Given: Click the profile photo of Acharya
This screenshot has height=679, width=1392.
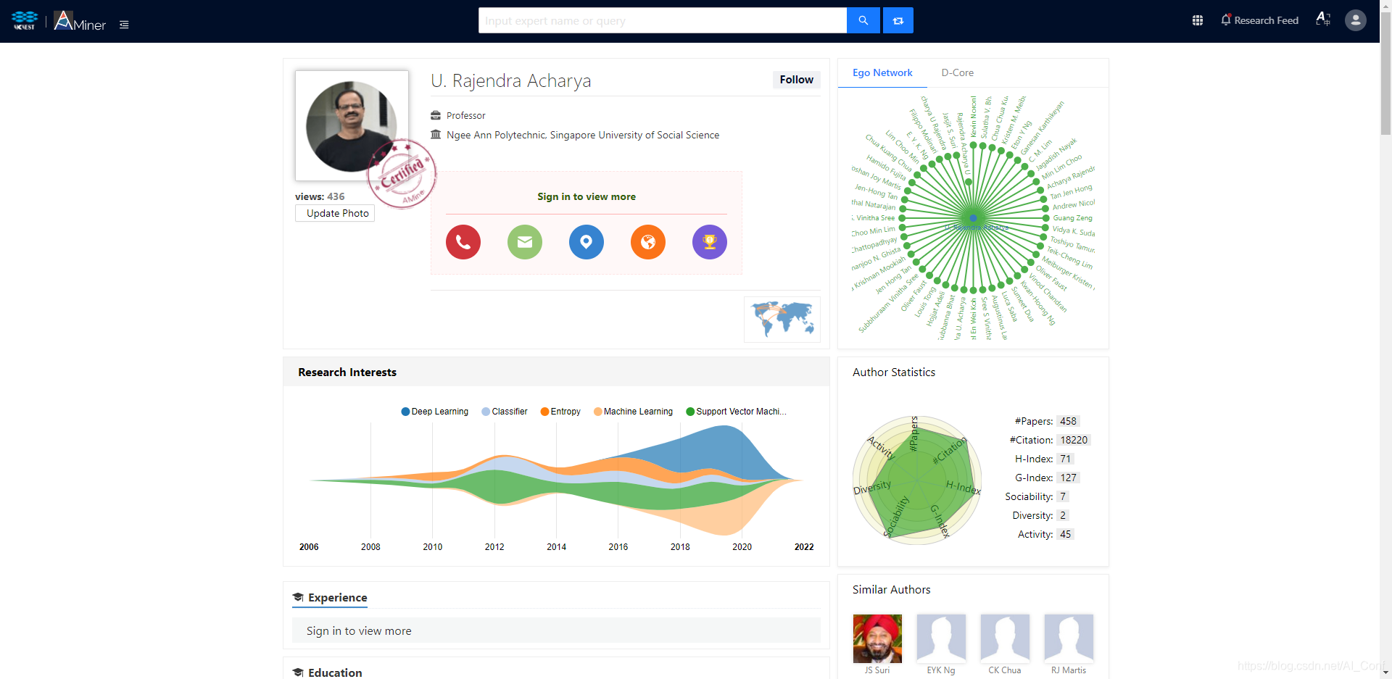Looking at the screenshot, I should point(352,126).
